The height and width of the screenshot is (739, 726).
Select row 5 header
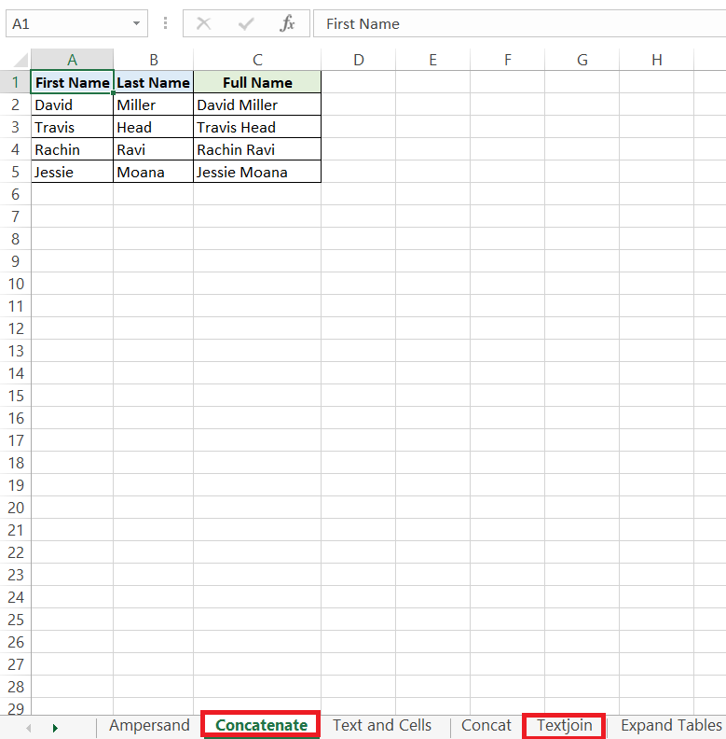(x=16, y=172)
